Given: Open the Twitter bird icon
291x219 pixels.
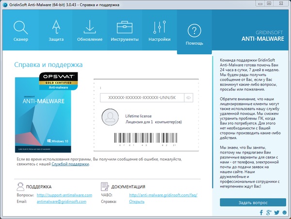Looking at the screenshot, I should pyautogui.click(x=276, y=213).
